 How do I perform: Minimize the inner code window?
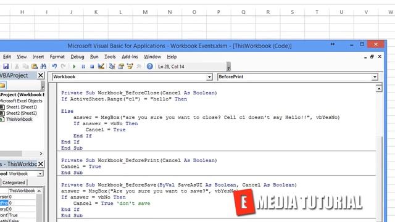tap(365, 57)
